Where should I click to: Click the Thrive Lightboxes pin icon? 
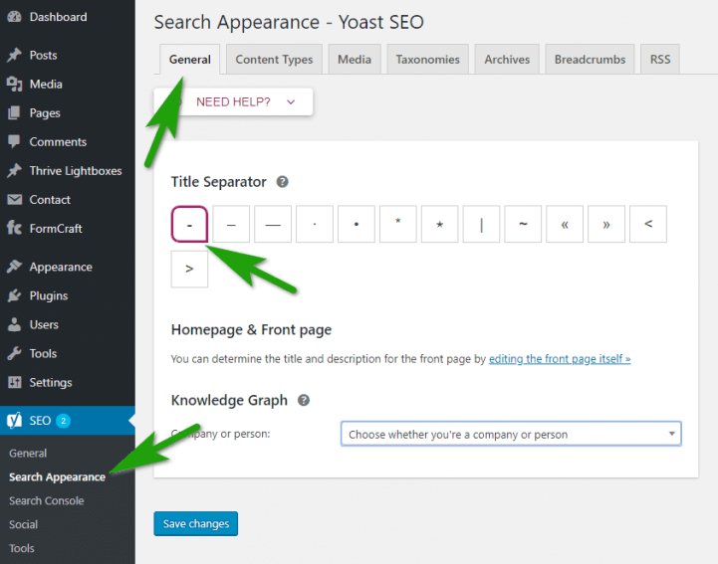point(14,171)
